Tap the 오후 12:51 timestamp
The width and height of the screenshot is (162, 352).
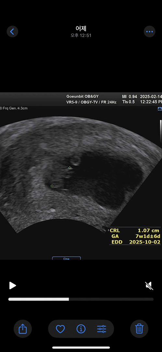pyautogui.click(x=81, y=35)
